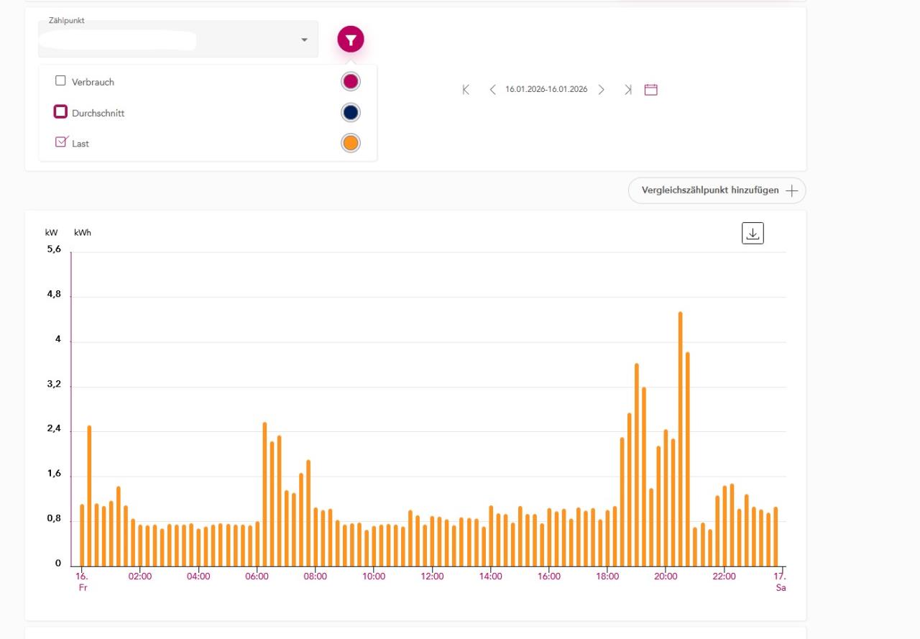The width and height of the screenshot is (920, 639).
Task: Toggle the Durchschnitt checkbox
Action: point(60,112)
